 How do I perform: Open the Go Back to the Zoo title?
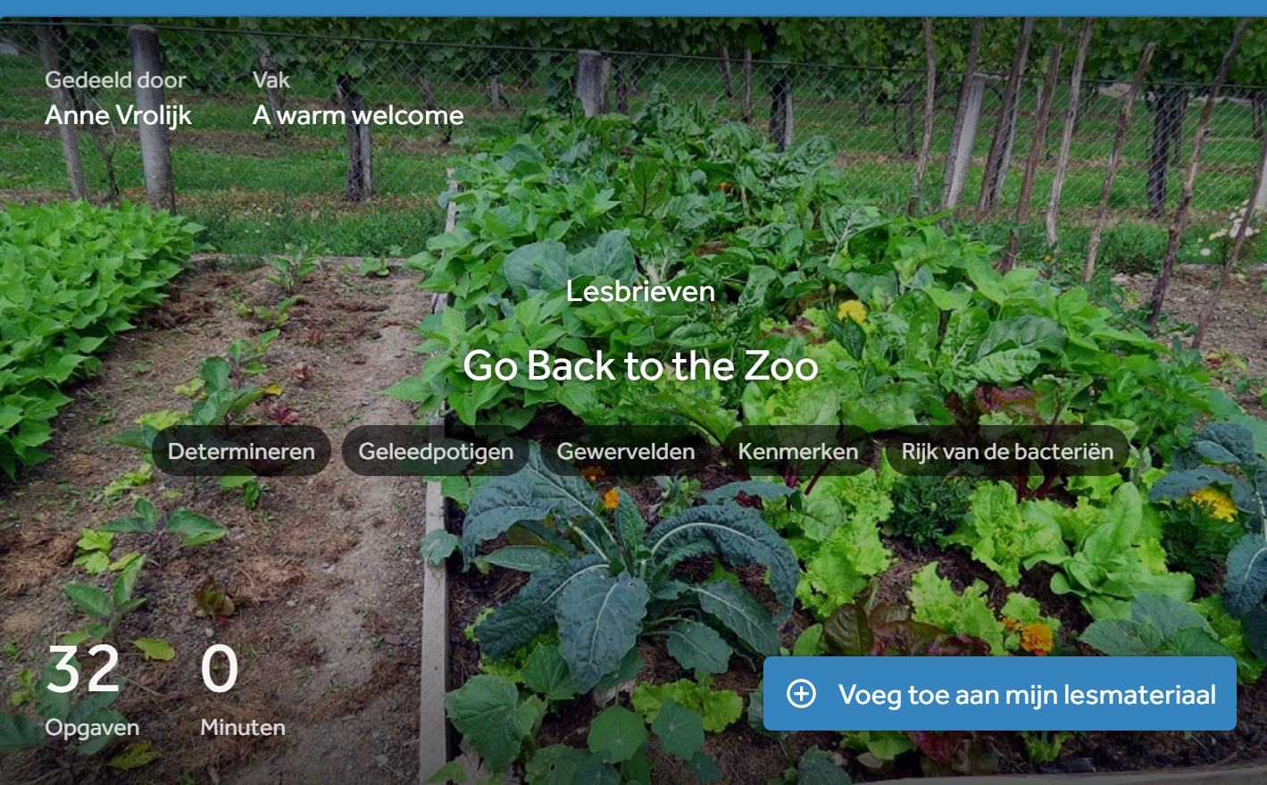tap(640, 365)
